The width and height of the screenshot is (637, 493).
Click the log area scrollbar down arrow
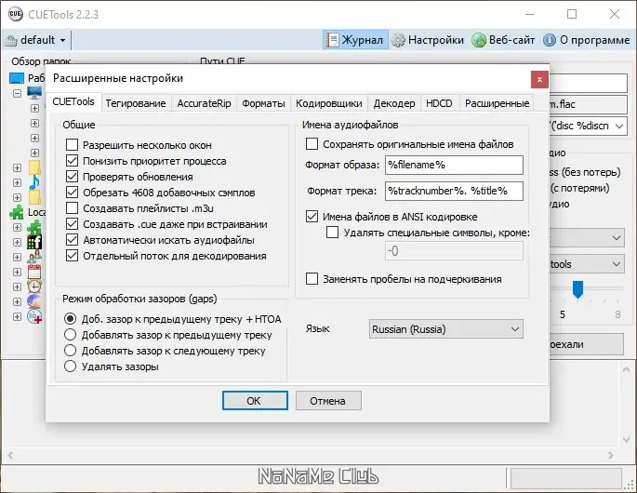click(x=626, y=440)
